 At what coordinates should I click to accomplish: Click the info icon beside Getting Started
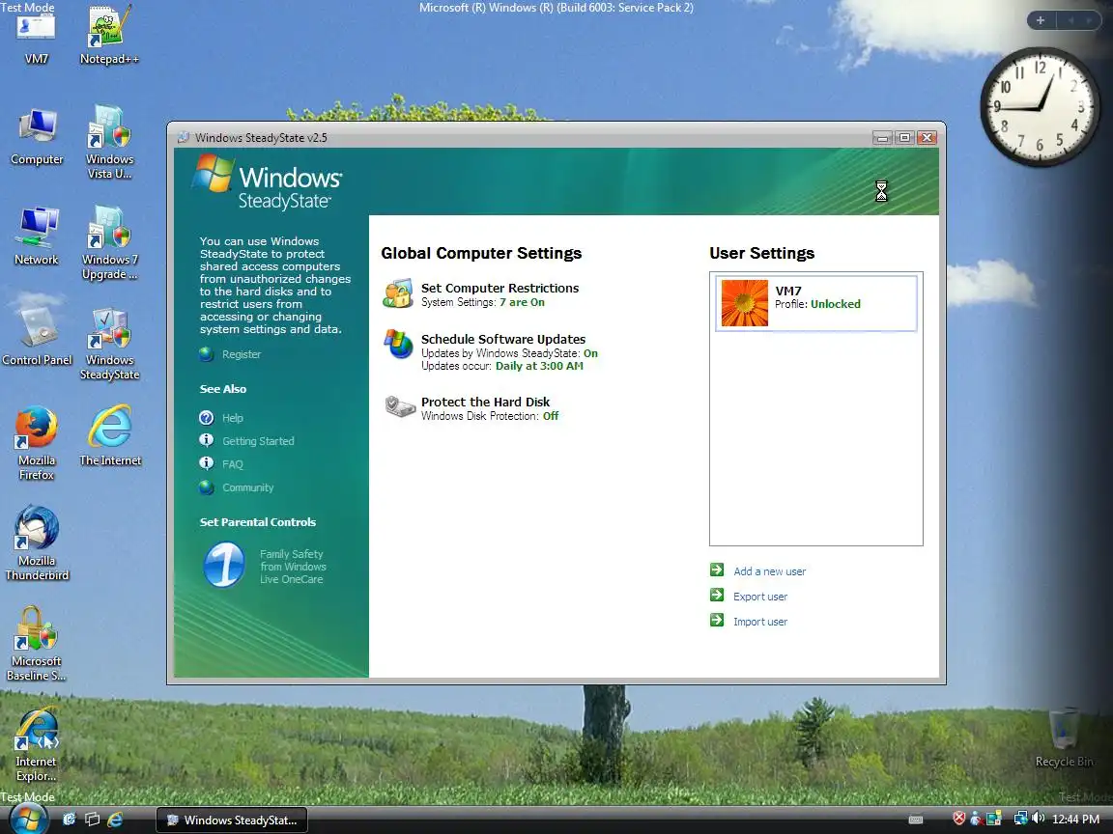pos(207,440)
